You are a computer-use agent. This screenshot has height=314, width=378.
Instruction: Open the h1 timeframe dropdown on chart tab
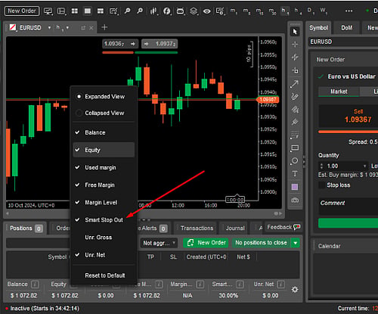[x=67, y=27]
